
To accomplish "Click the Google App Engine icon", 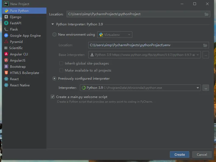I will pos(6,35).
